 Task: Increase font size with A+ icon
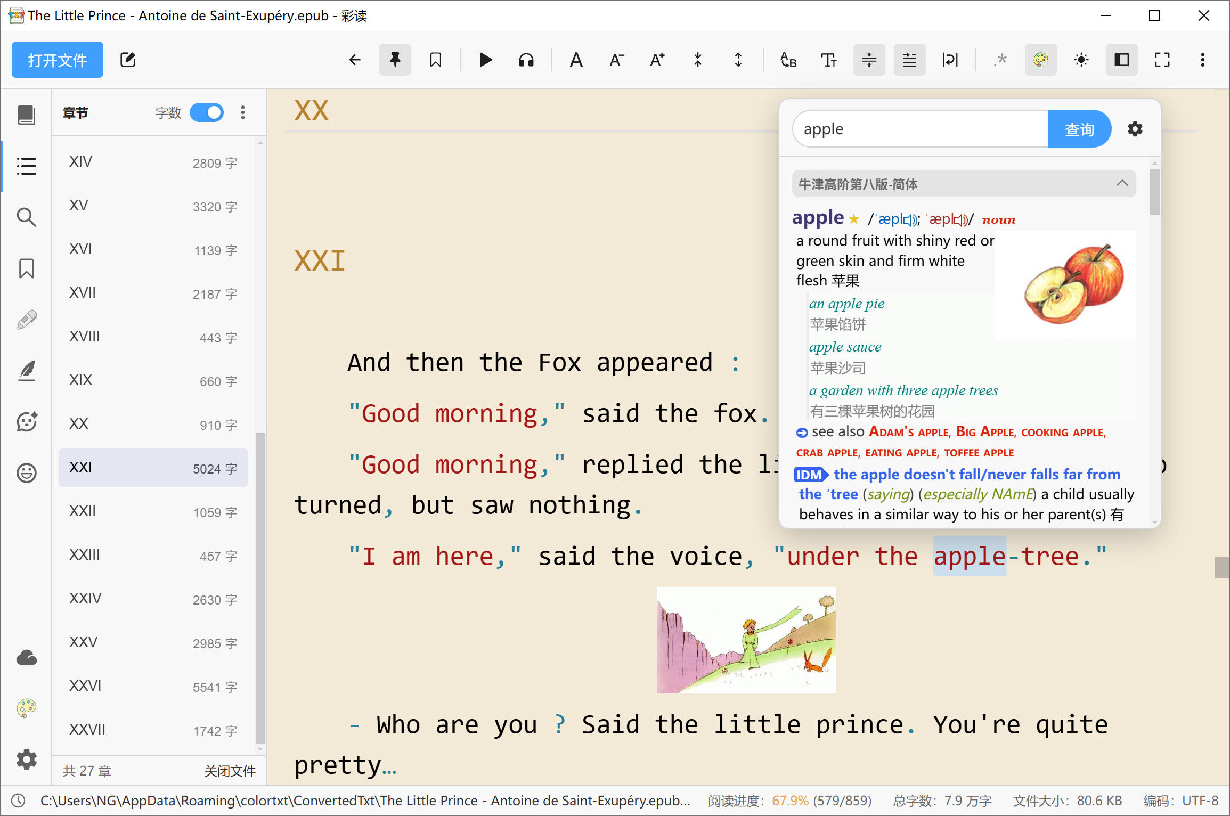pos(657,60)
